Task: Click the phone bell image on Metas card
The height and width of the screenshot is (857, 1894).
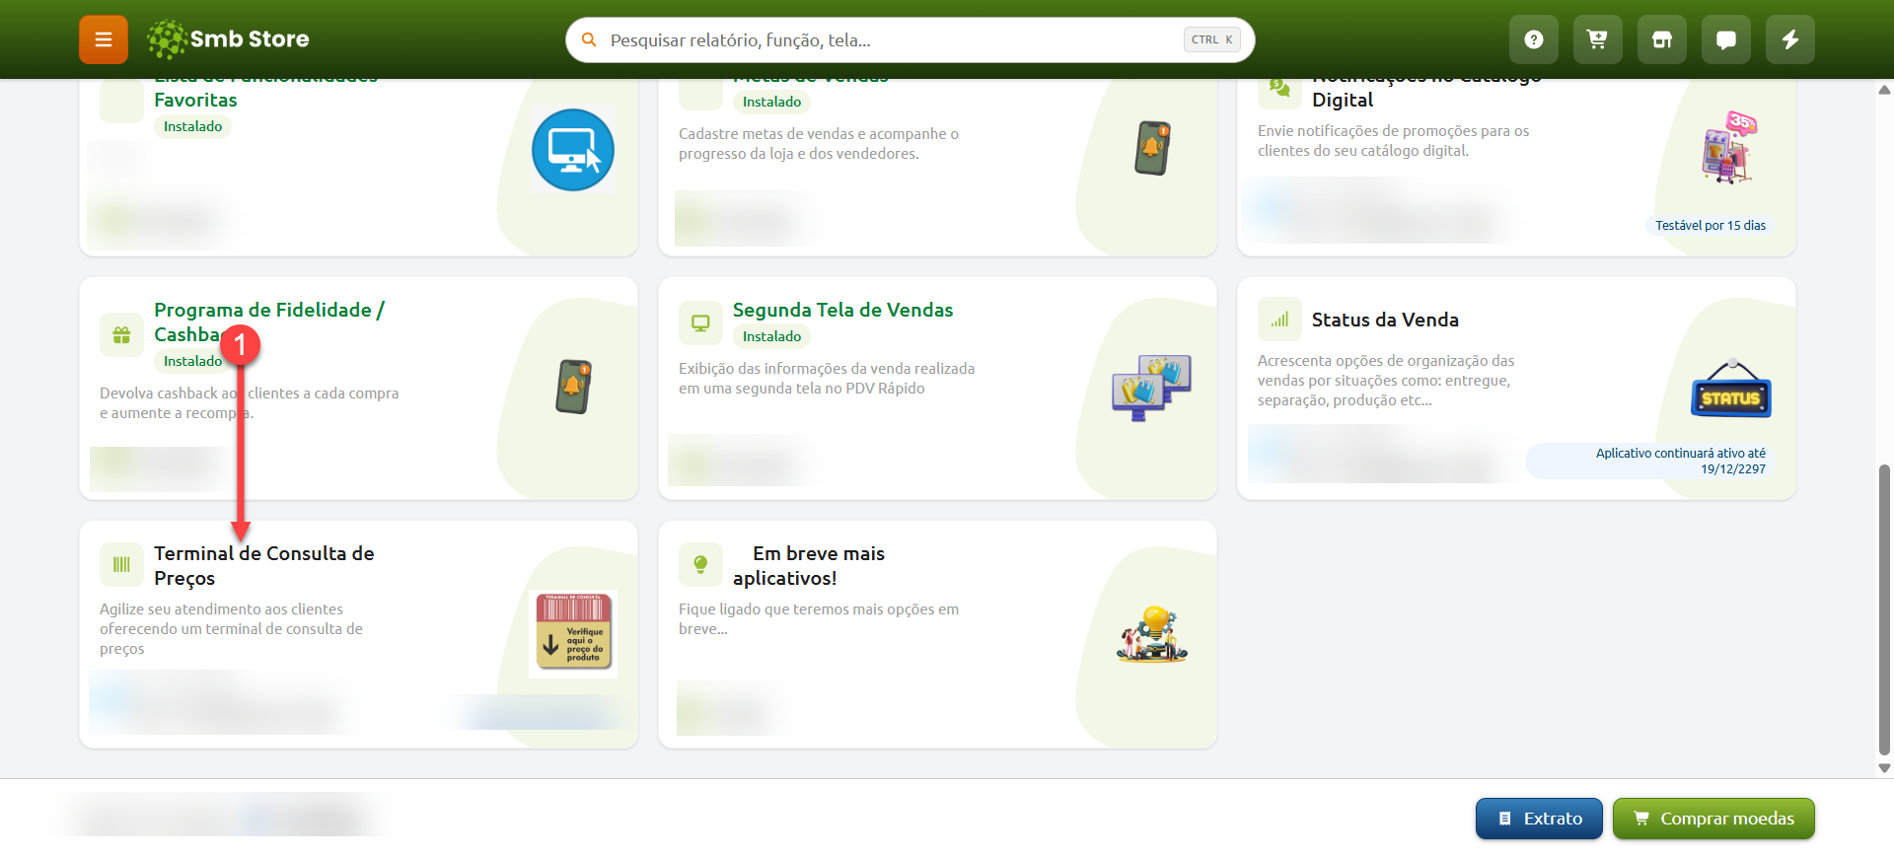Action: click(1152, 148)
